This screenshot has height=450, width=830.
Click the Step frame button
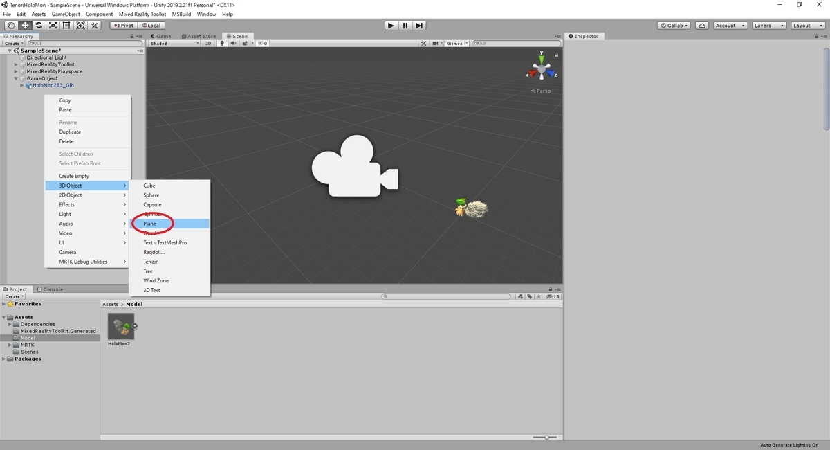(x=419, y=26)
